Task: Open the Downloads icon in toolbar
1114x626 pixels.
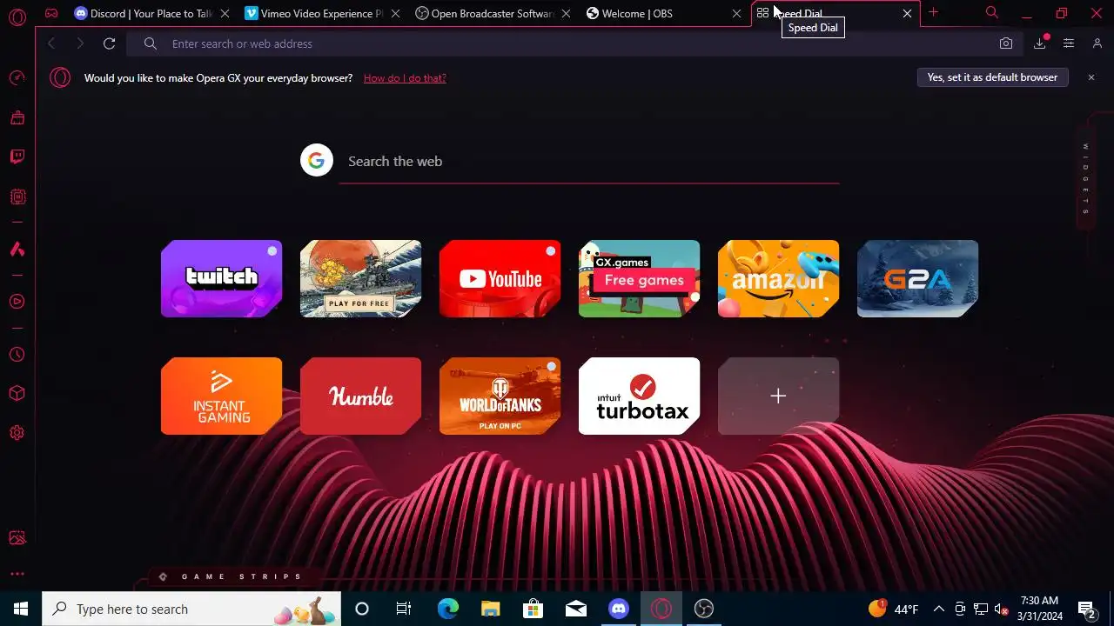Action: tap(1040, 43)
